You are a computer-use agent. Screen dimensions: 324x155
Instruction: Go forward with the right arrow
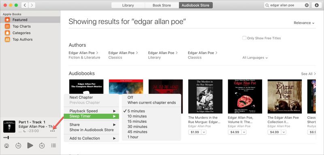(x=32, y=5)
